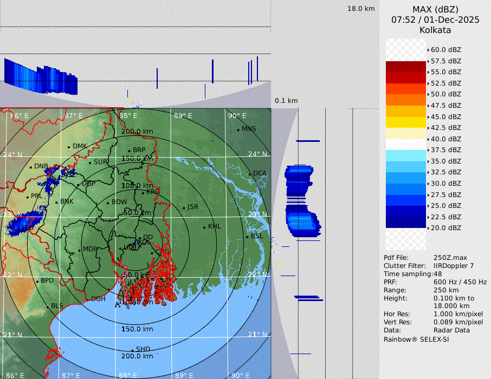Click the MNS station marker on map
Image resolution: width=491 pixels, height=379 pixels.
click(x=238, y=129)
